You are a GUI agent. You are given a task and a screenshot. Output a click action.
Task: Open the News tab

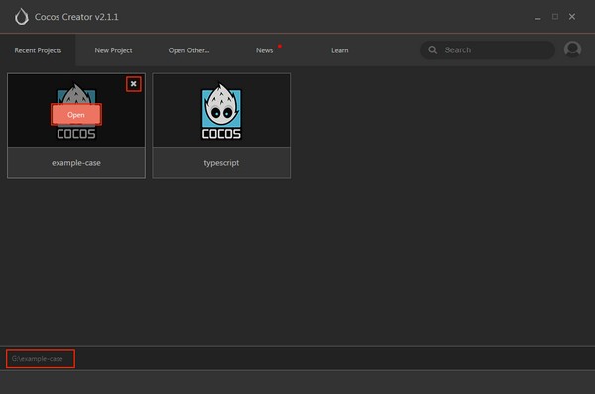(x=264, y=50)
